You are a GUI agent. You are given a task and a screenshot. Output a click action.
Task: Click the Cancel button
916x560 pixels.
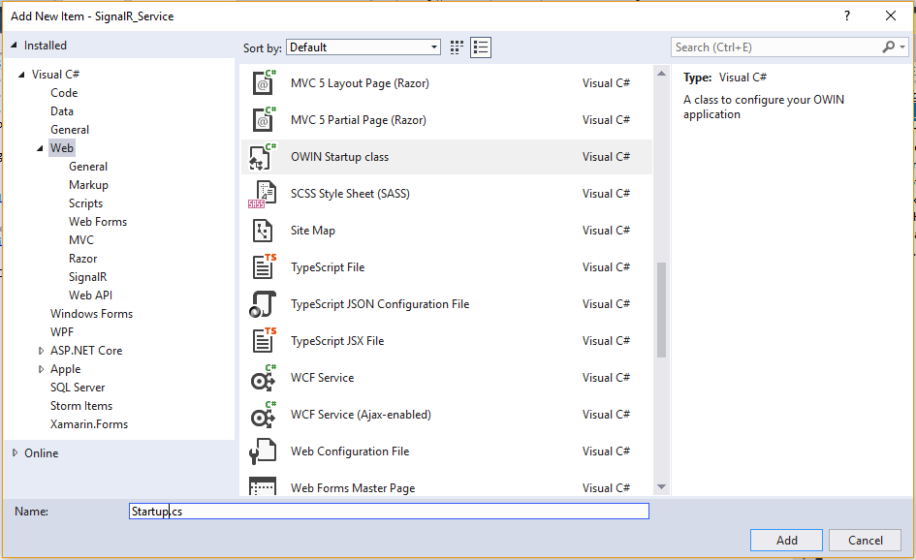(865, 541)
